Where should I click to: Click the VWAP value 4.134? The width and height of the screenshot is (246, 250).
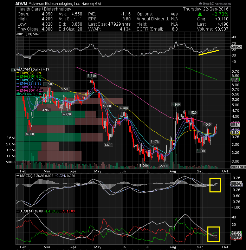[125, 29]
